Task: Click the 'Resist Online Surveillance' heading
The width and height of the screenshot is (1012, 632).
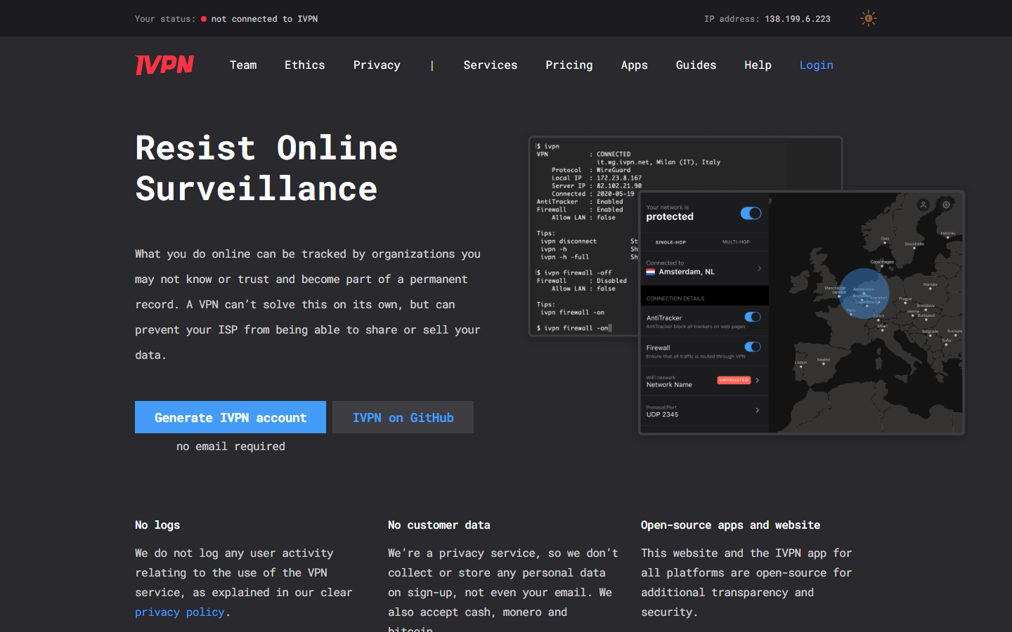Action: (x=266, y=168)
